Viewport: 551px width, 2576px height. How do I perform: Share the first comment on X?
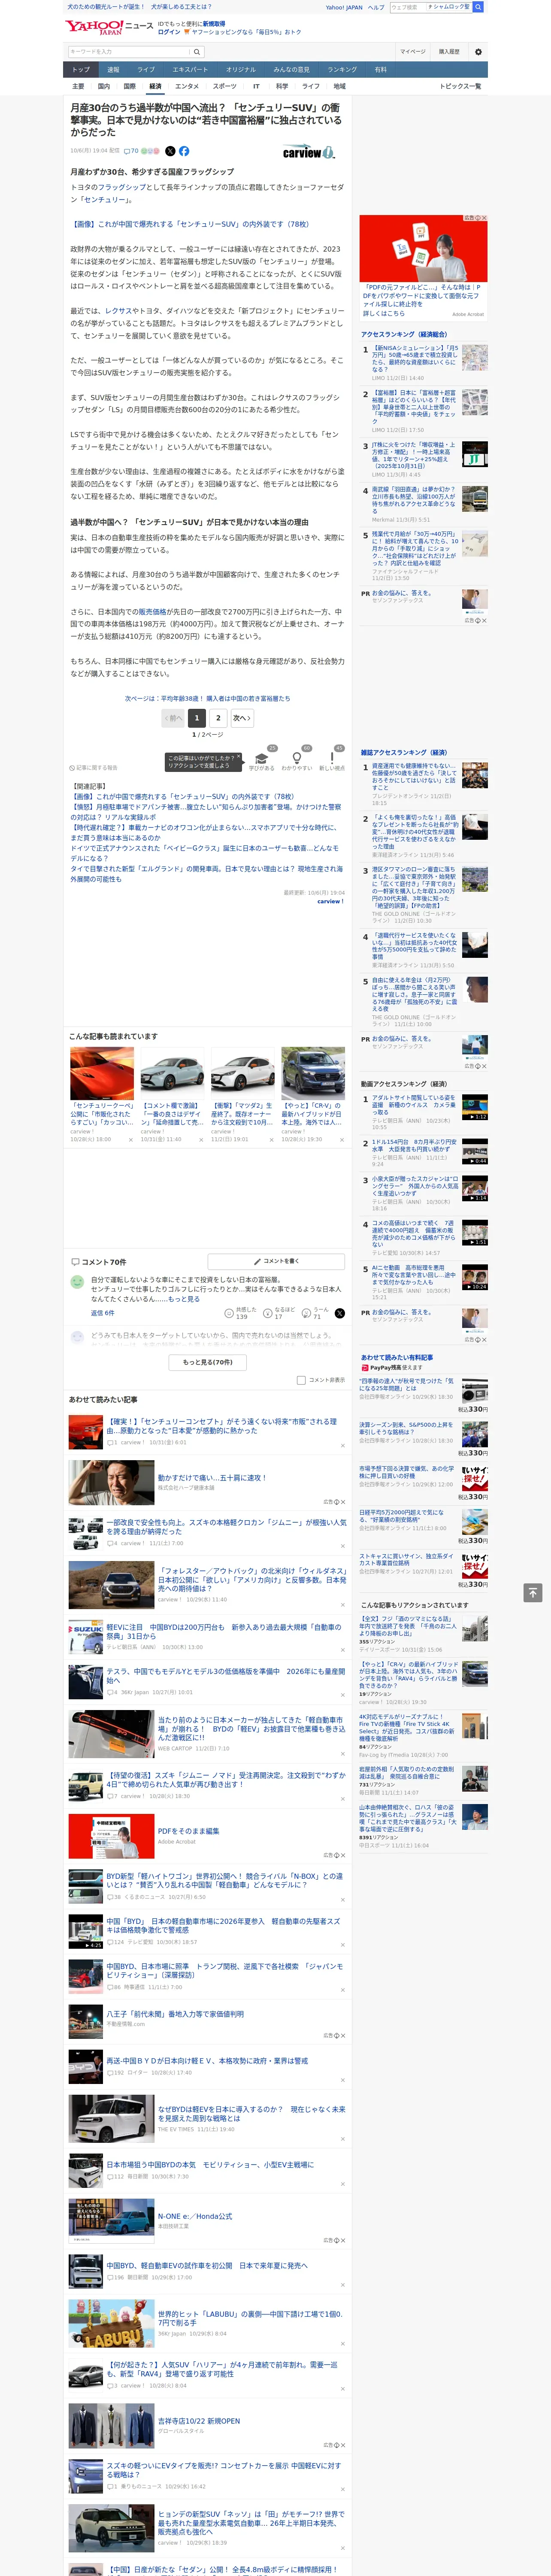339,1313
